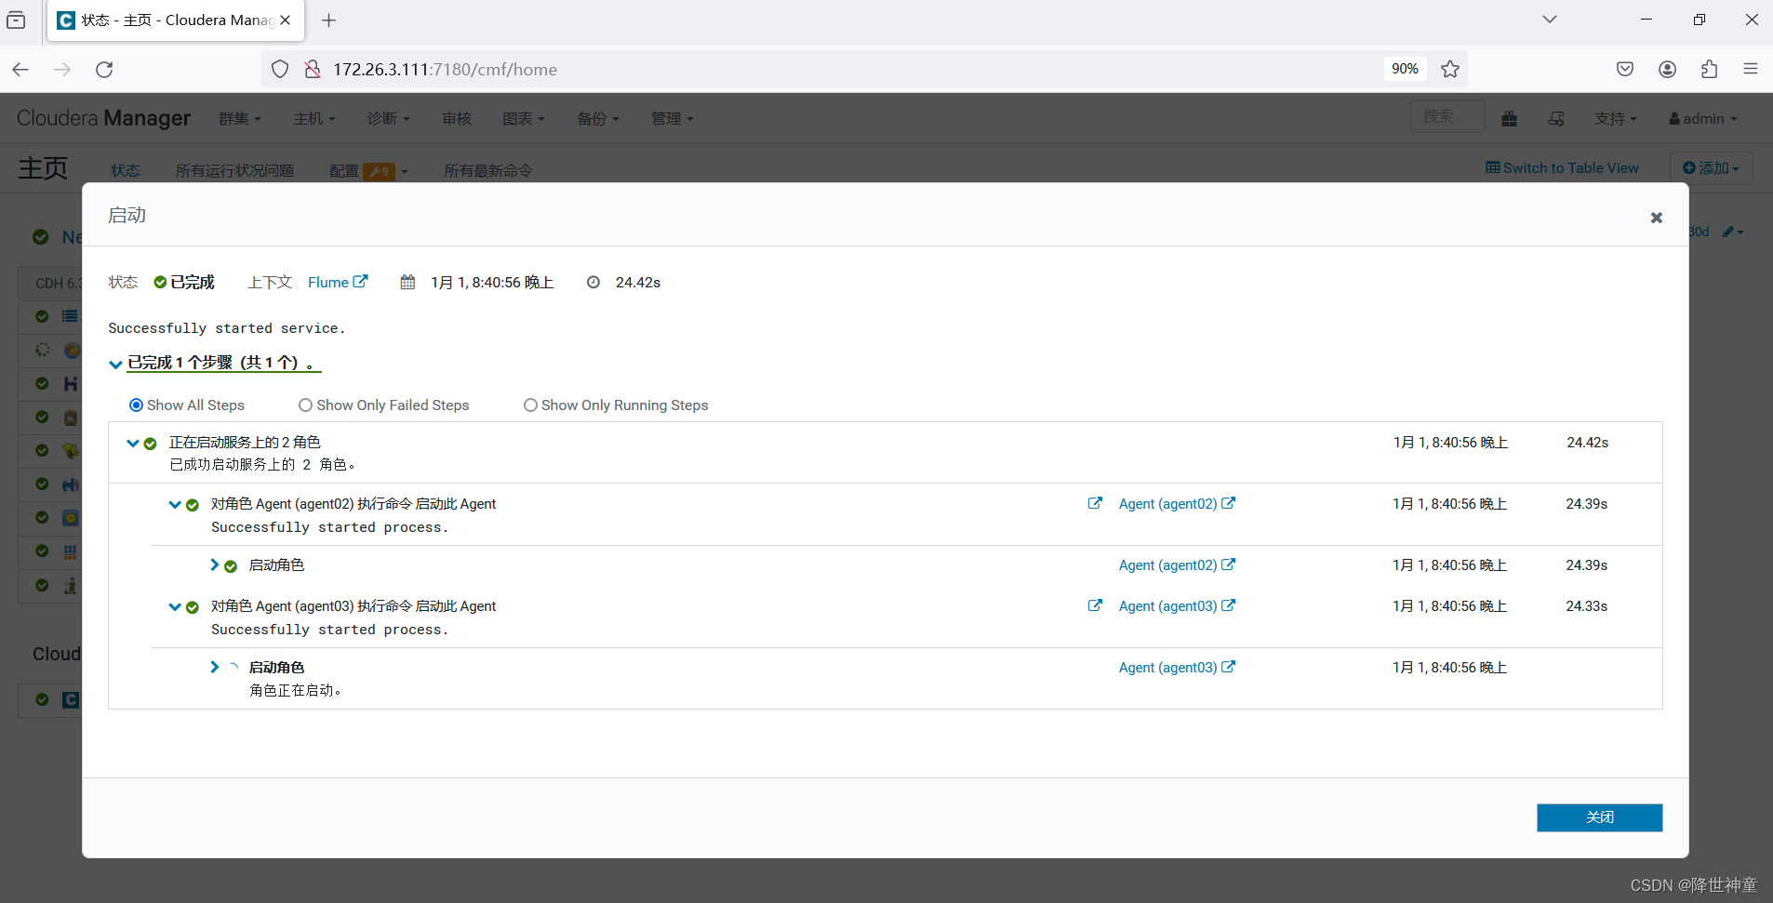Select Show Only Failed Steps option
The height and width of the screenshot is (903, 1773).
coord(305,405)
